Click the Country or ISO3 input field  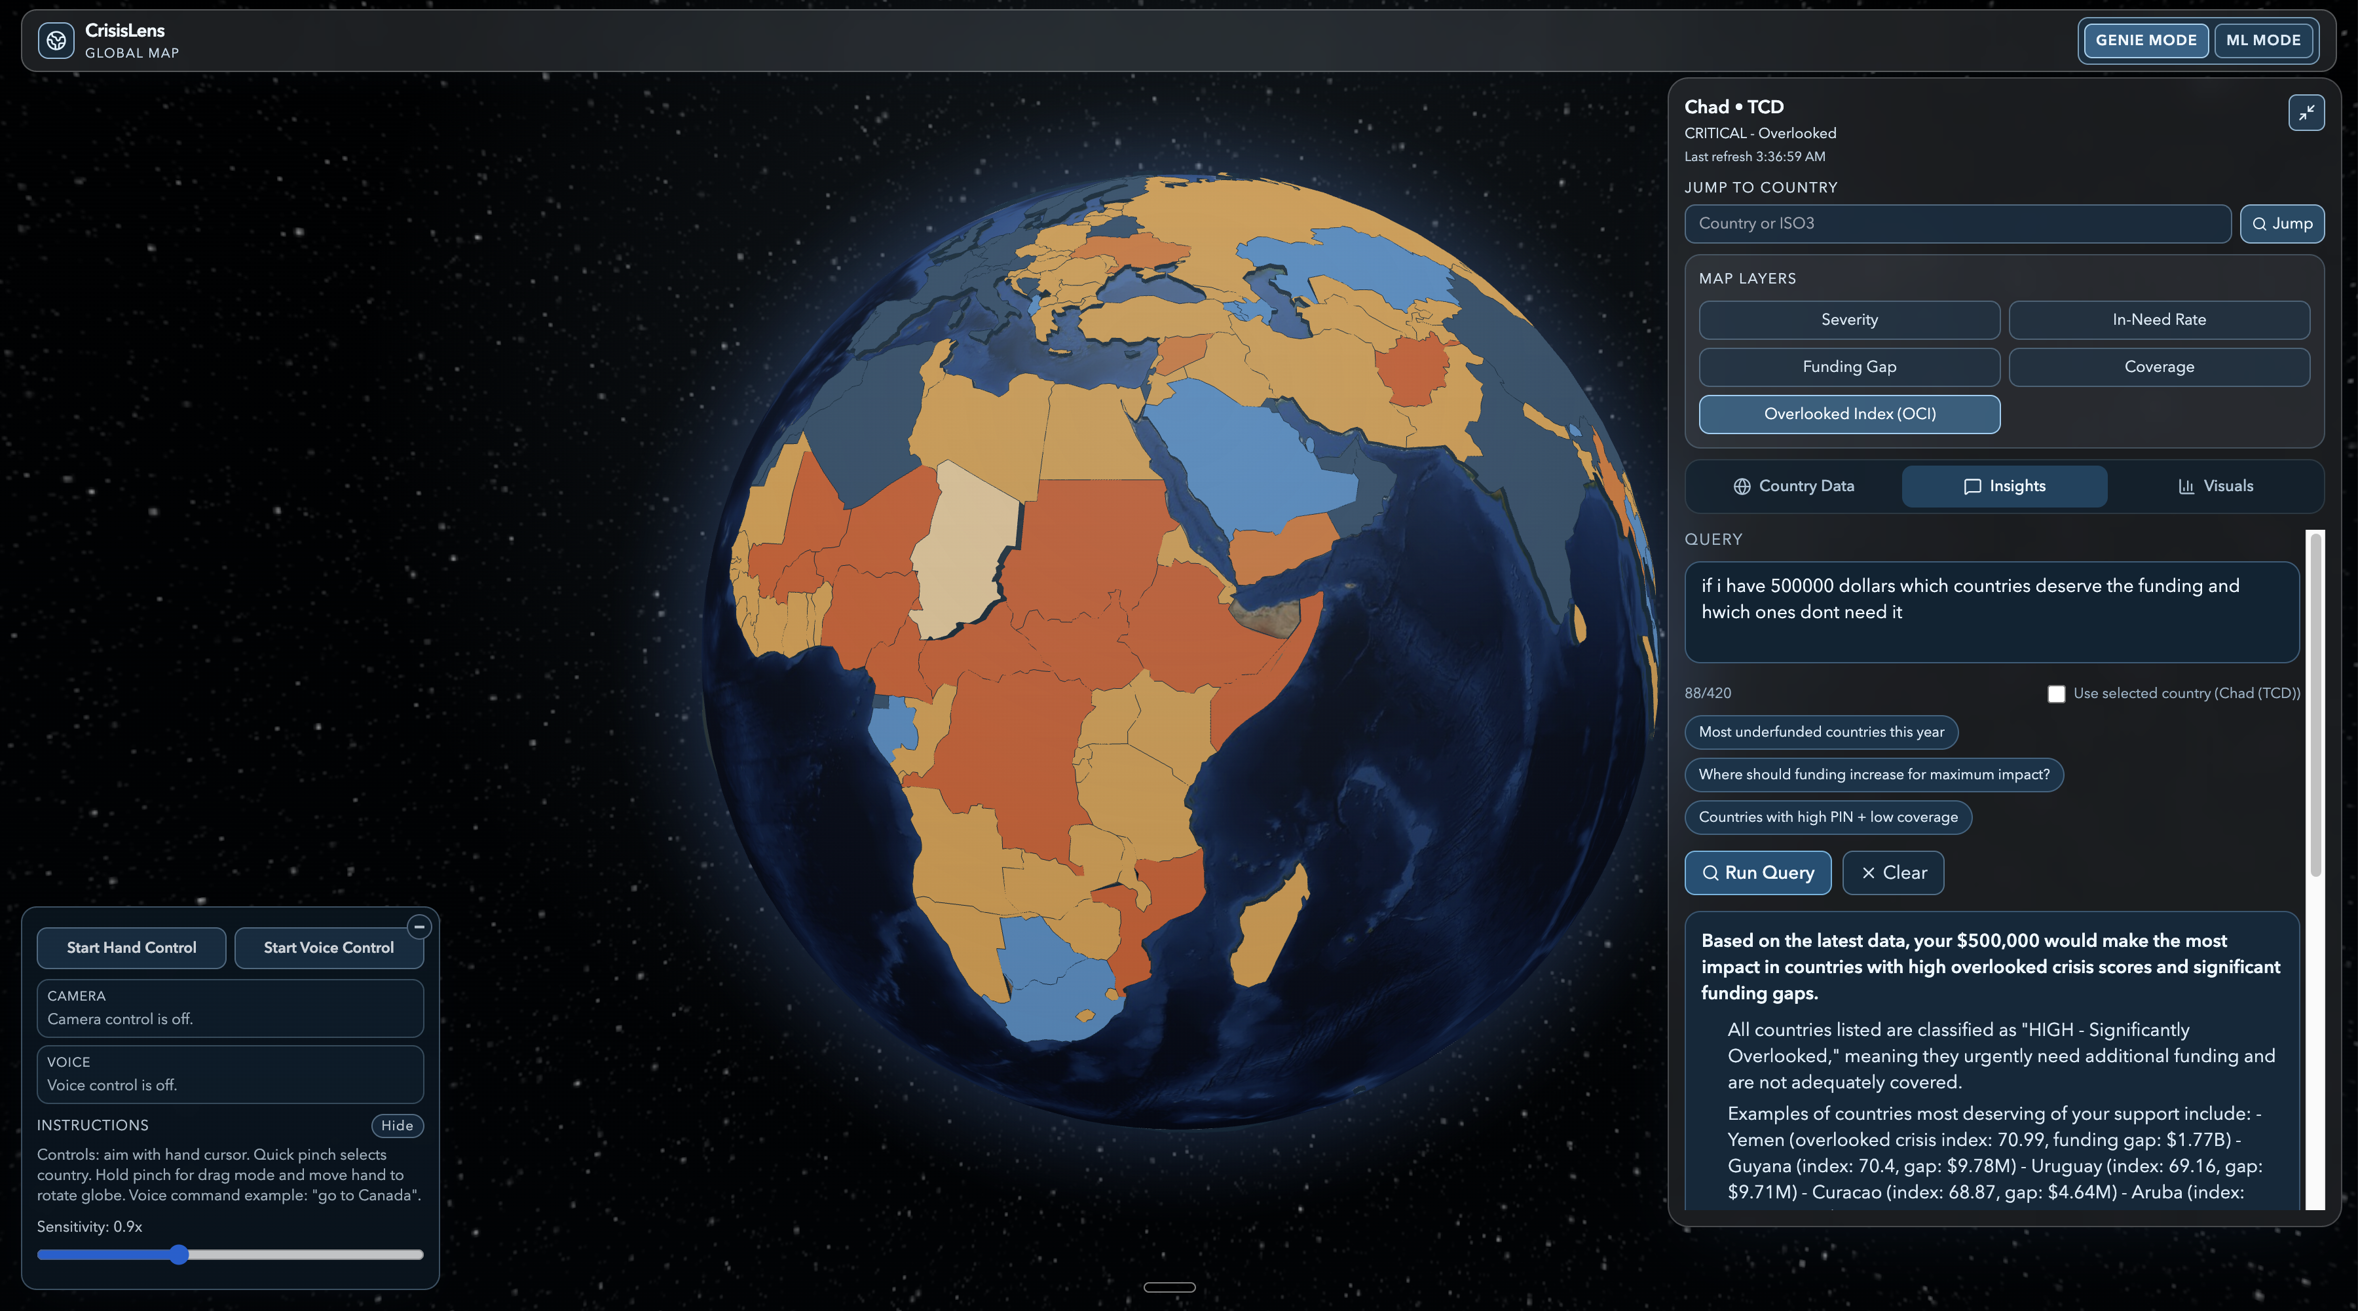[1957, 224]
